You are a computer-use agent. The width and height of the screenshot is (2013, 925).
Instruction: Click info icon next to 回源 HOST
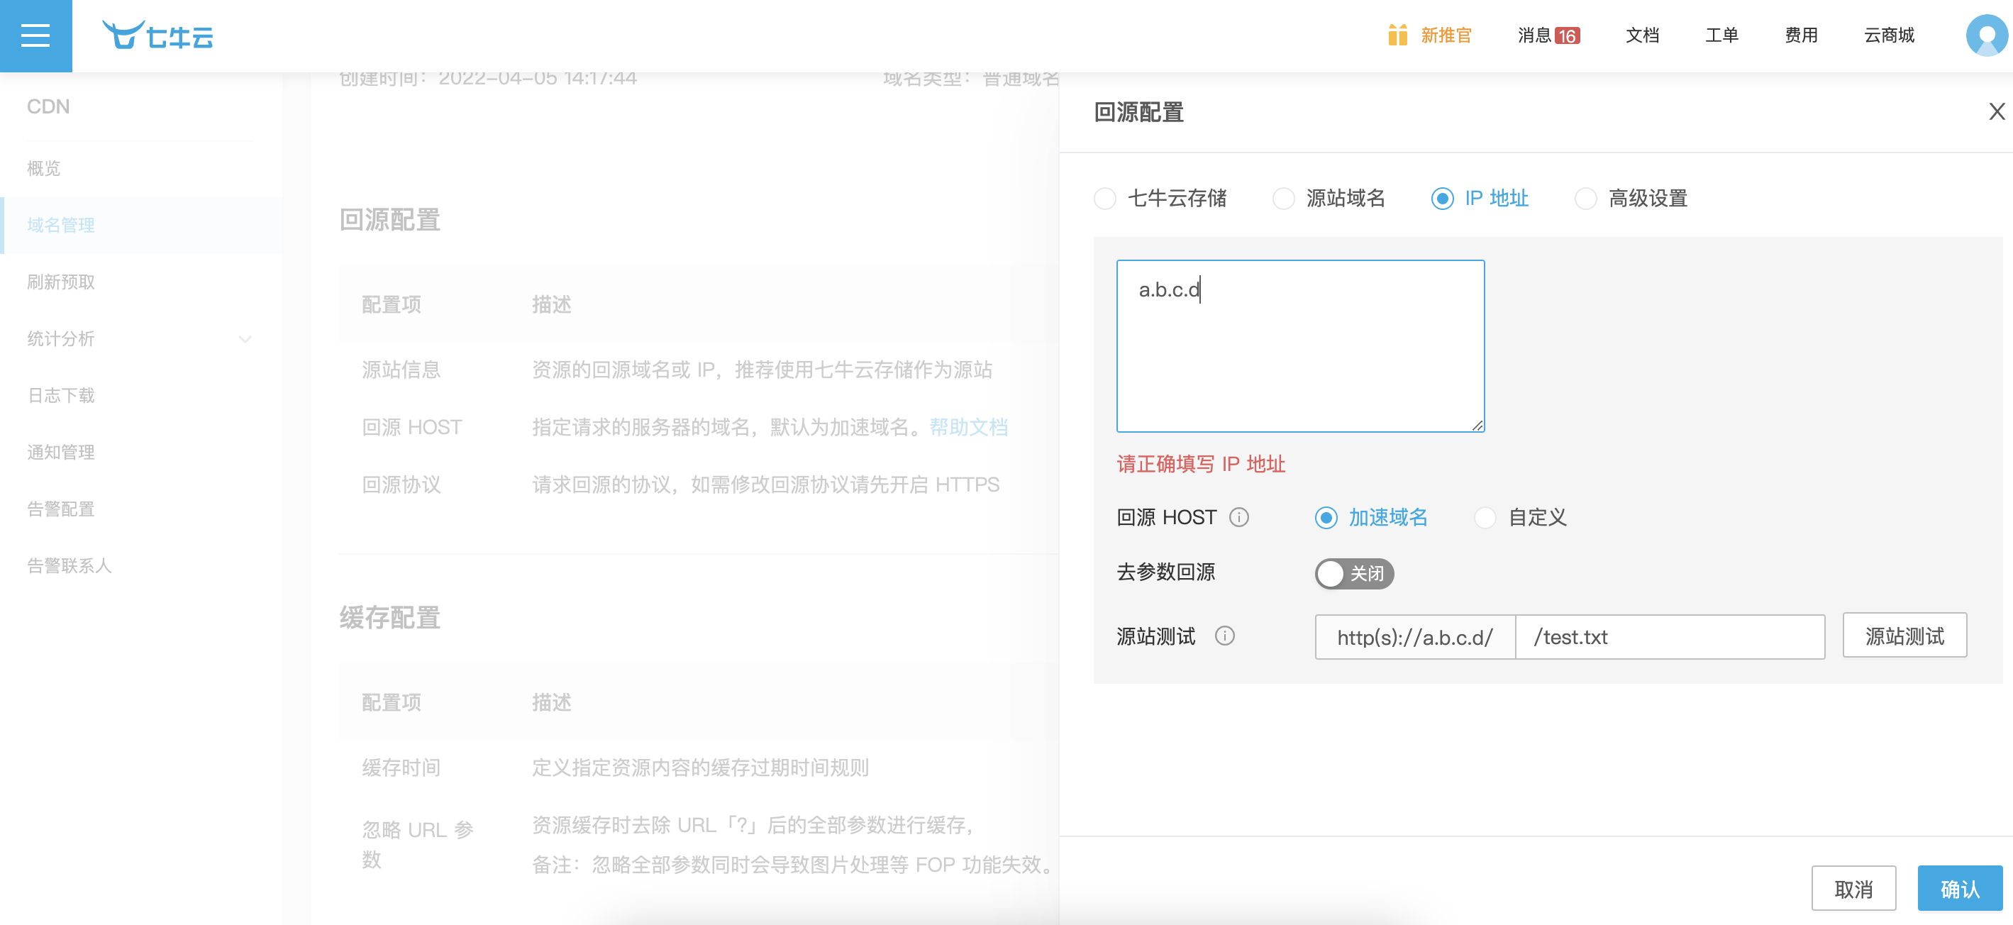1238,517
